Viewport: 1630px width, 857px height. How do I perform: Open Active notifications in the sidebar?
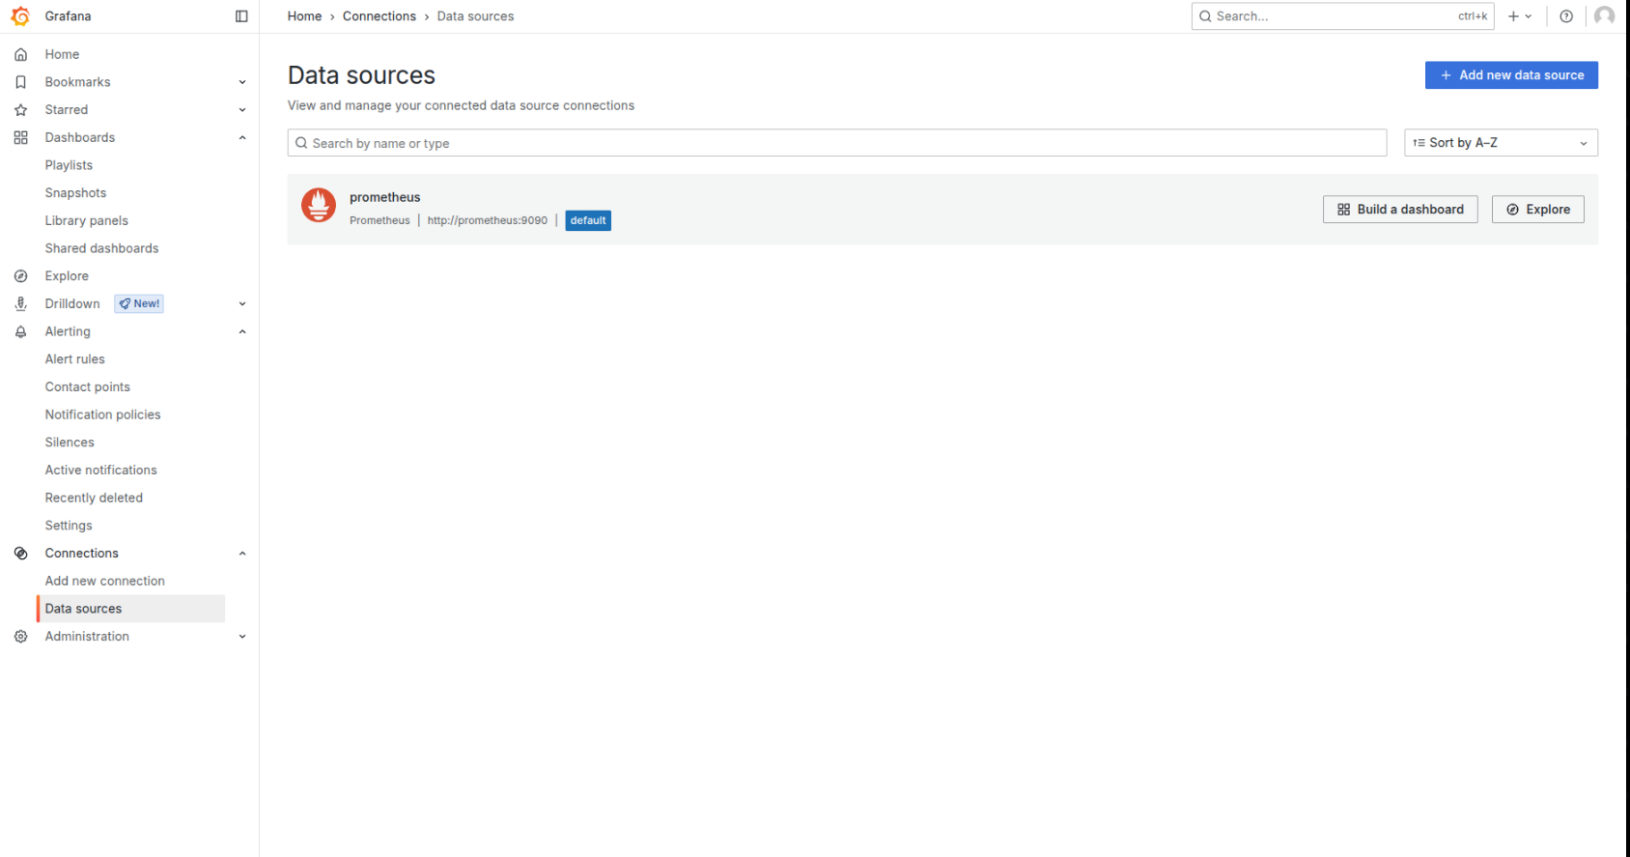click(100, 471)
